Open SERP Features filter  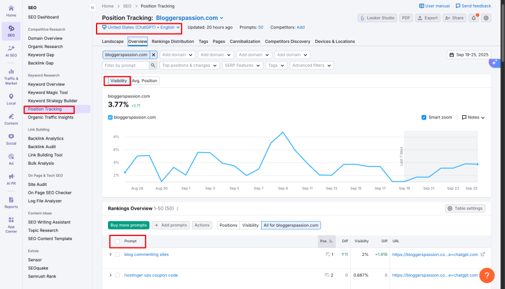pyautogui.click(x=242, y=66)
